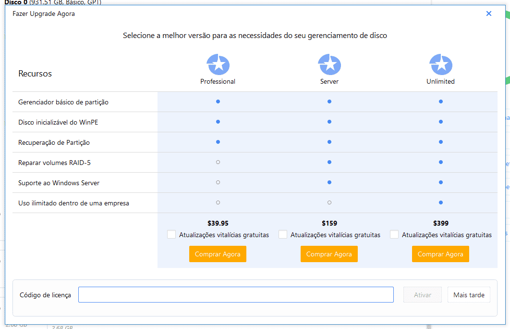The width and height of the screenshot is (510, 329).
Task: Click the Unlimited dot for Reparar volumes RAID-5
Action: point(440,162)
